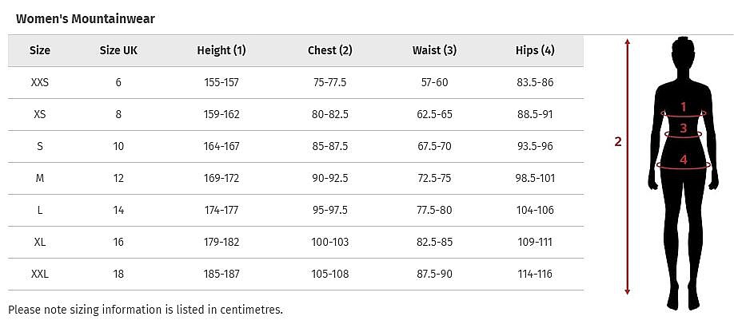Select the XL size row label
Screen dimensions: 734x328
pos(40,242)
